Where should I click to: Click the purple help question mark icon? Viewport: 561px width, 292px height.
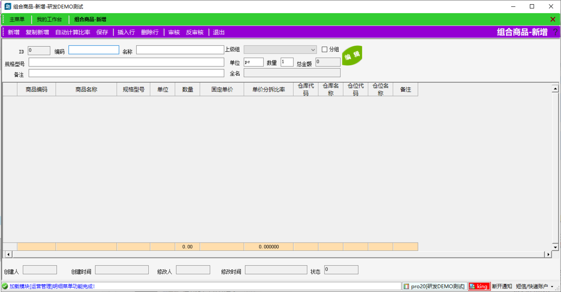[555, 32]
